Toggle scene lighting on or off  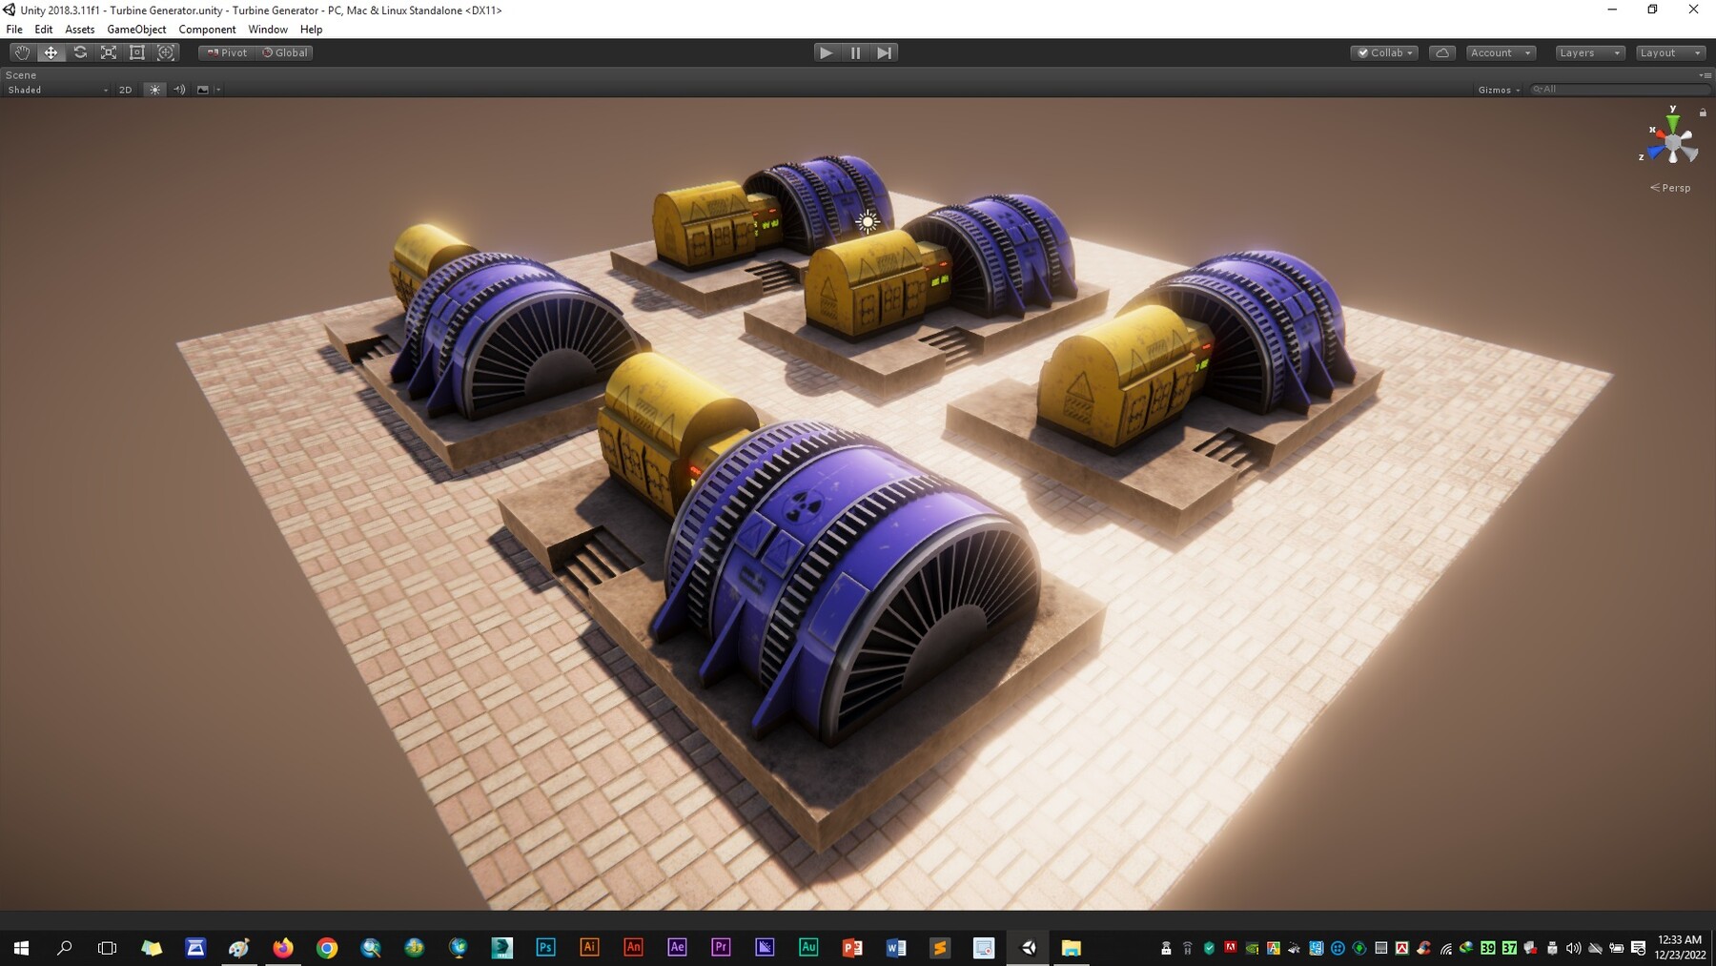pyautogui.click(x=154, y=89)
